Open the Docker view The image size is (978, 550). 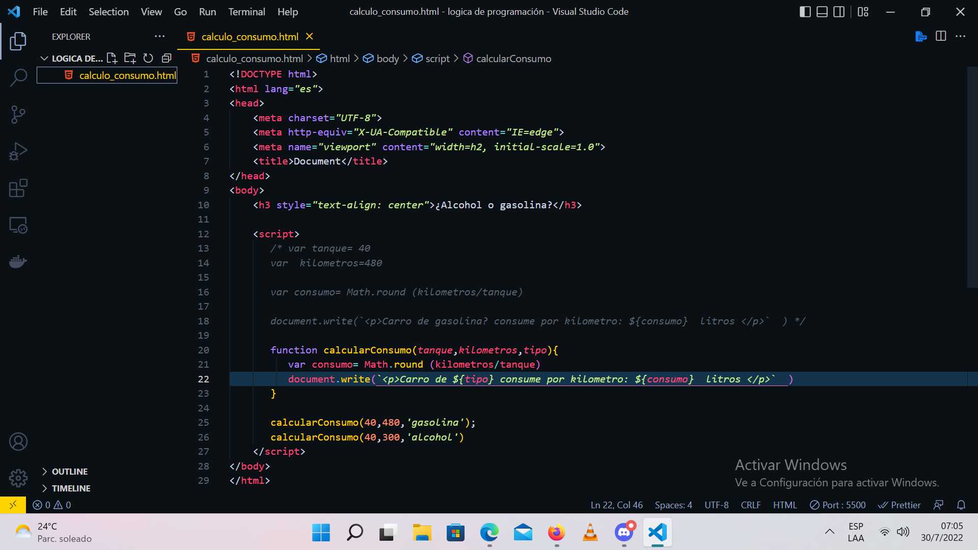point(18,262)
